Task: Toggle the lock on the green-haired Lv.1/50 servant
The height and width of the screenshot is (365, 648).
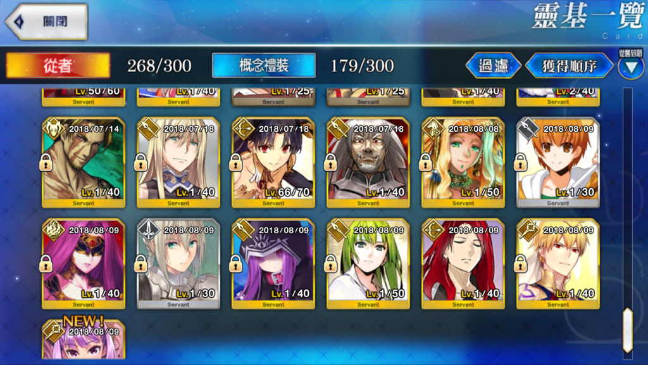Action: (x=330, y=264)
